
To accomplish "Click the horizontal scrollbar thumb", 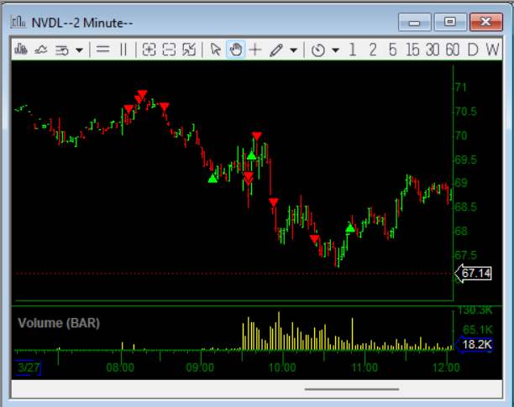I will coord(352,389).
